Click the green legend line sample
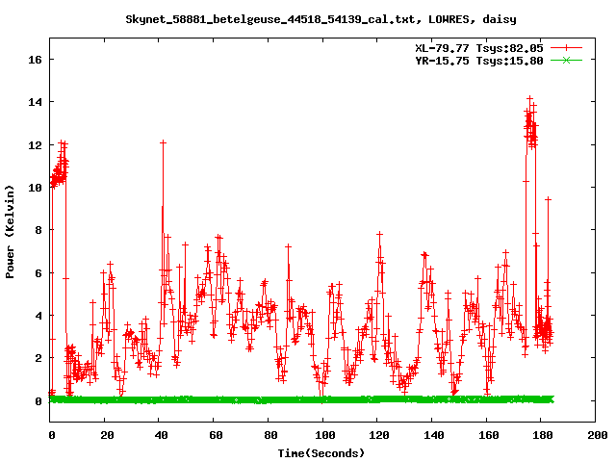The height and width of the screenshot is (462, 616). [566, 60]
